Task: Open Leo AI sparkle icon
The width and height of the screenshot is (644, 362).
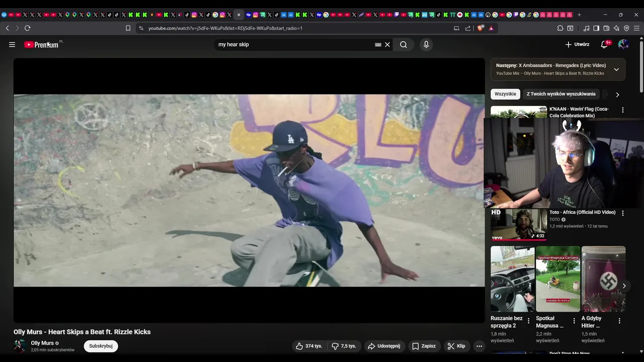Action: pos(616,28)
